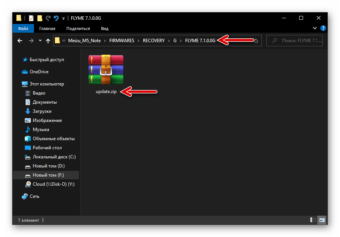
Task: Click the Изображения picture icon
Action: point(28,120)
